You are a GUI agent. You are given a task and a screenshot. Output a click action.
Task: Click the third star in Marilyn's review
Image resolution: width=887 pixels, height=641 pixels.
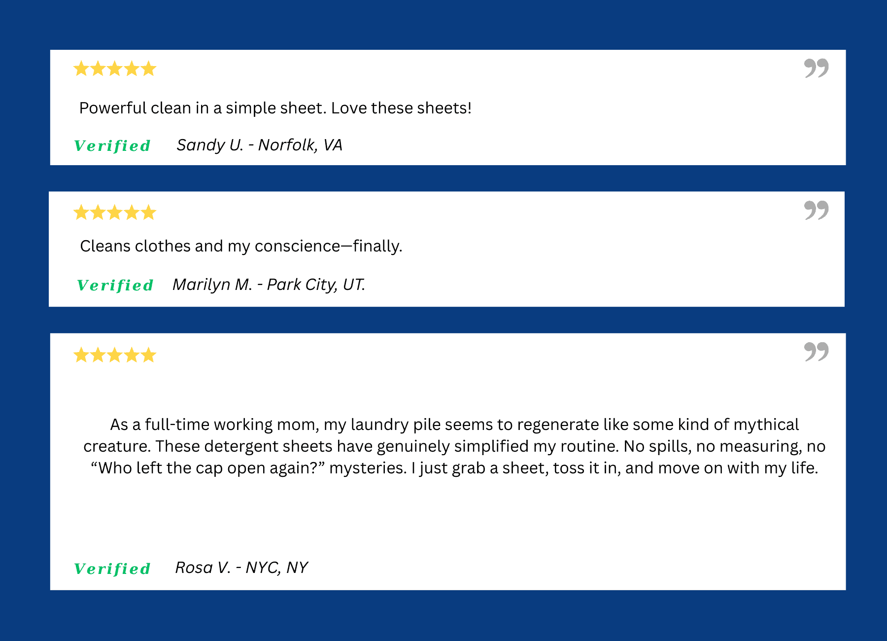114,213
